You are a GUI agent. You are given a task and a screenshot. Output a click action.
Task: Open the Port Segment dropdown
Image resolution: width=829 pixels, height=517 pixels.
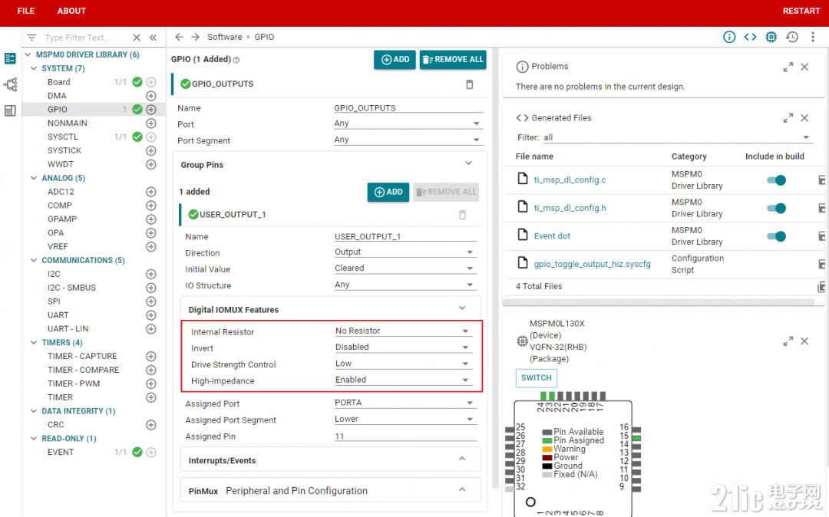click(x=408, y=140)
